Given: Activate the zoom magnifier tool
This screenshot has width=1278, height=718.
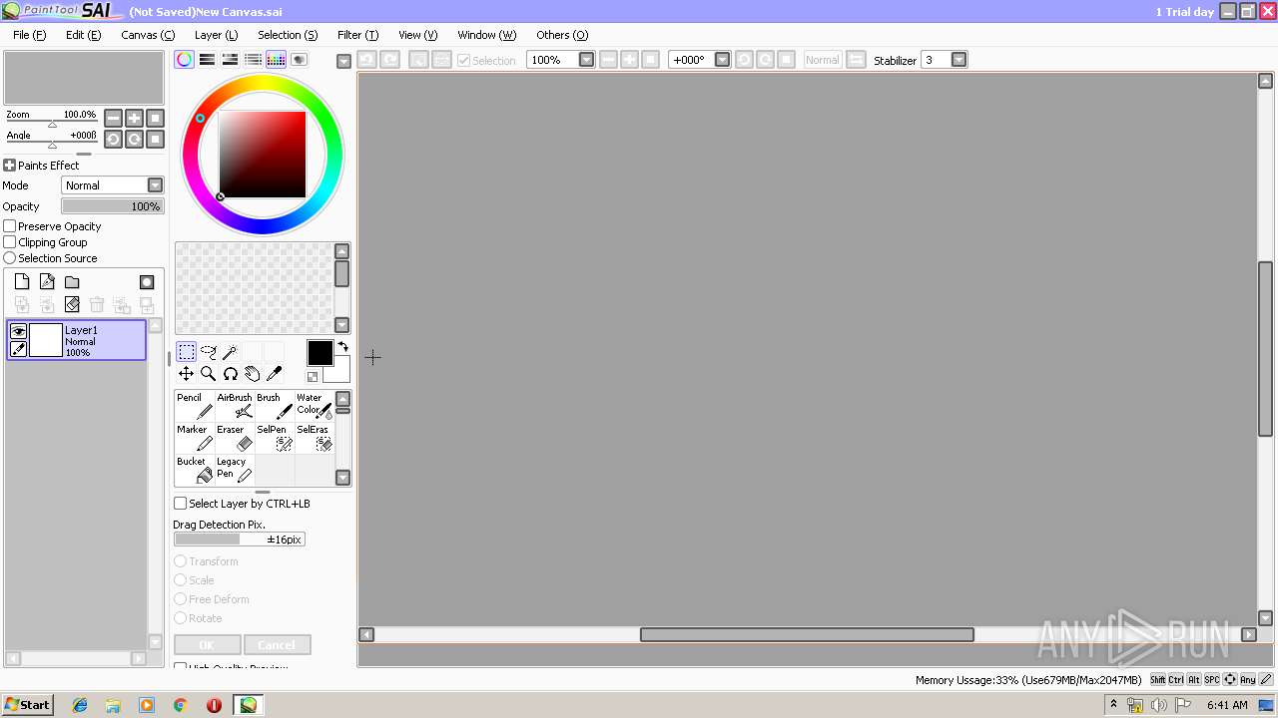Looking at the screenshot, I should (209, 373).
